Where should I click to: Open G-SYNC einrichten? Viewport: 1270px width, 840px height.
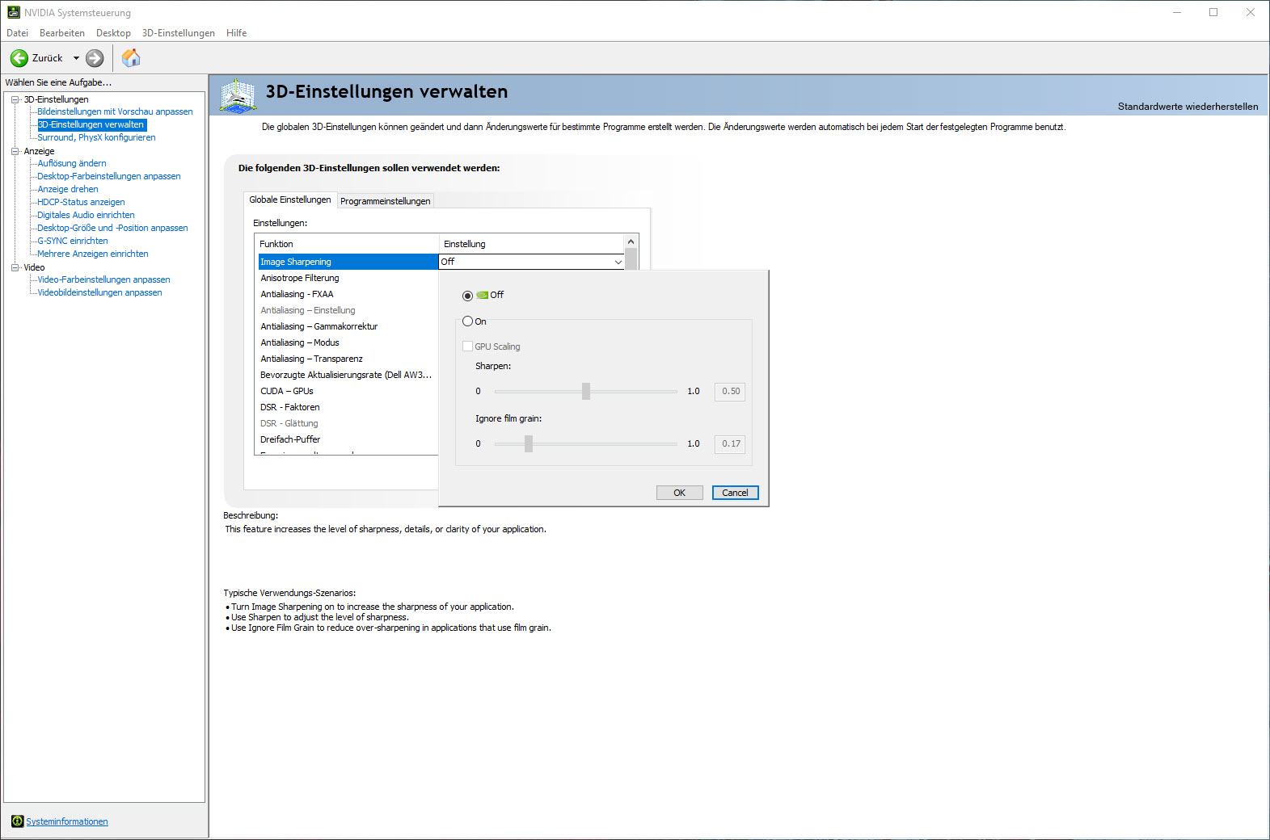[x=73, y=241]
